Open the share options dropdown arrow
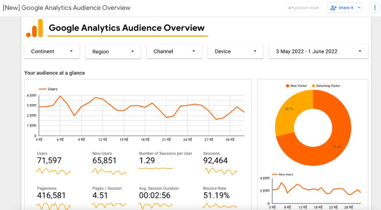Viewport: 381px width, 210px height. [x=359, y=8]
